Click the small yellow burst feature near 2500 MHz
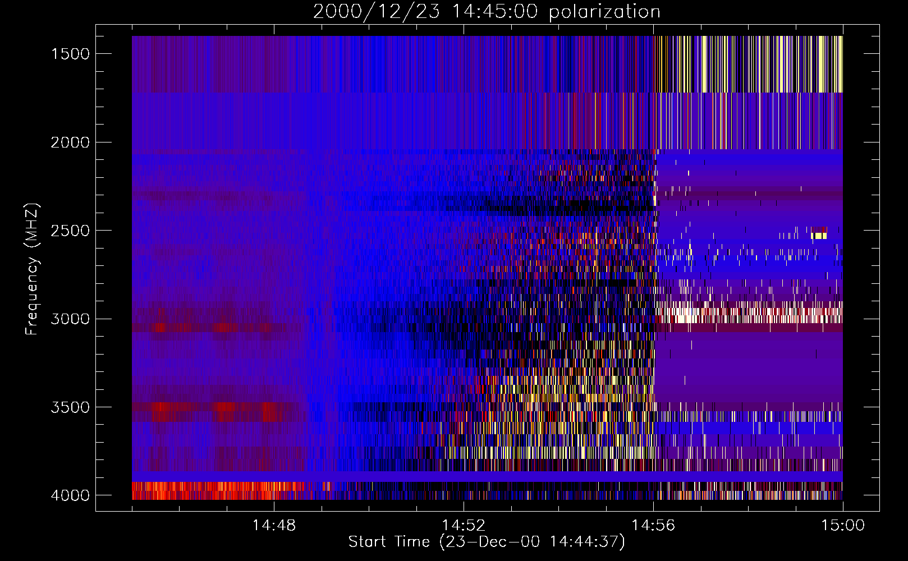The width and height of the screenshot is (908, 561). (819, 236)
